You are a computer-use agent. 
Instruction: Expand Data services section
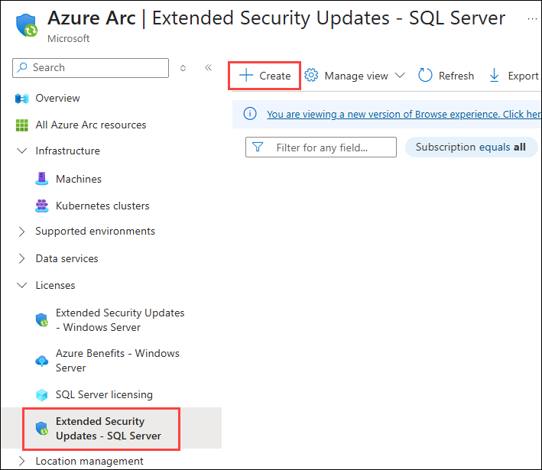(x=21, y=258)
